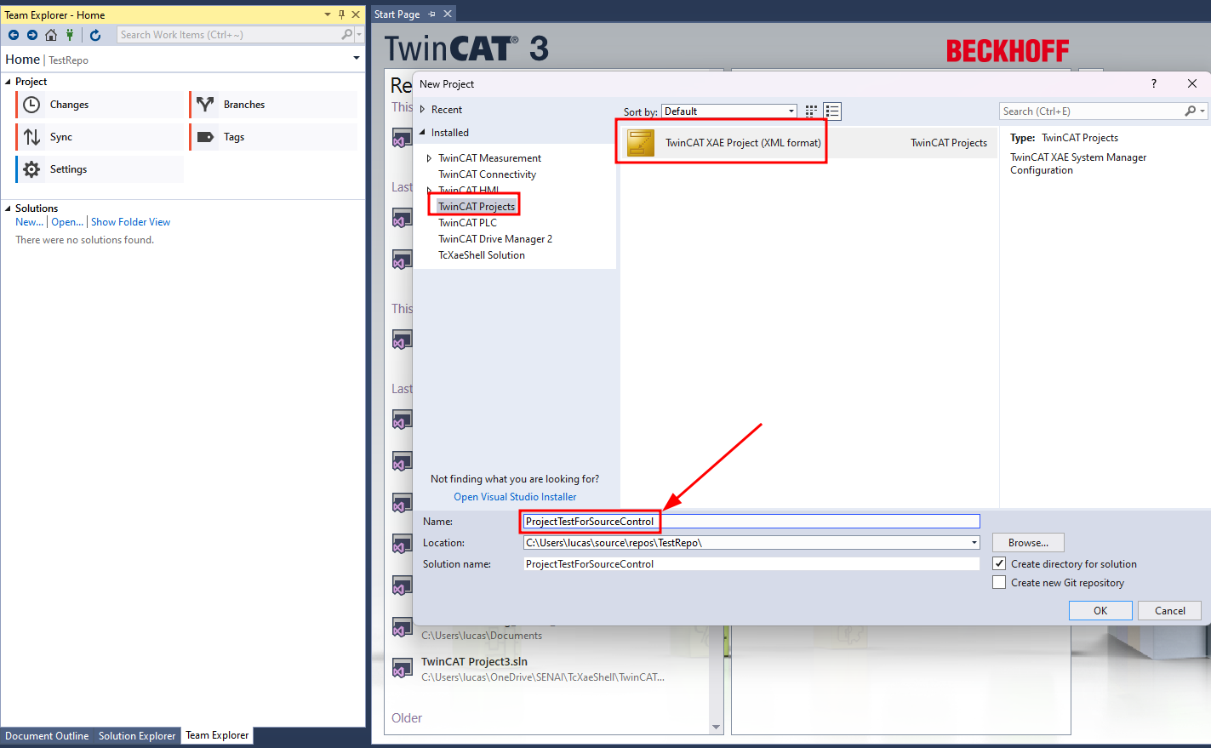Click the Refresh icon in Team Explorer

click(x=95, y=35)
